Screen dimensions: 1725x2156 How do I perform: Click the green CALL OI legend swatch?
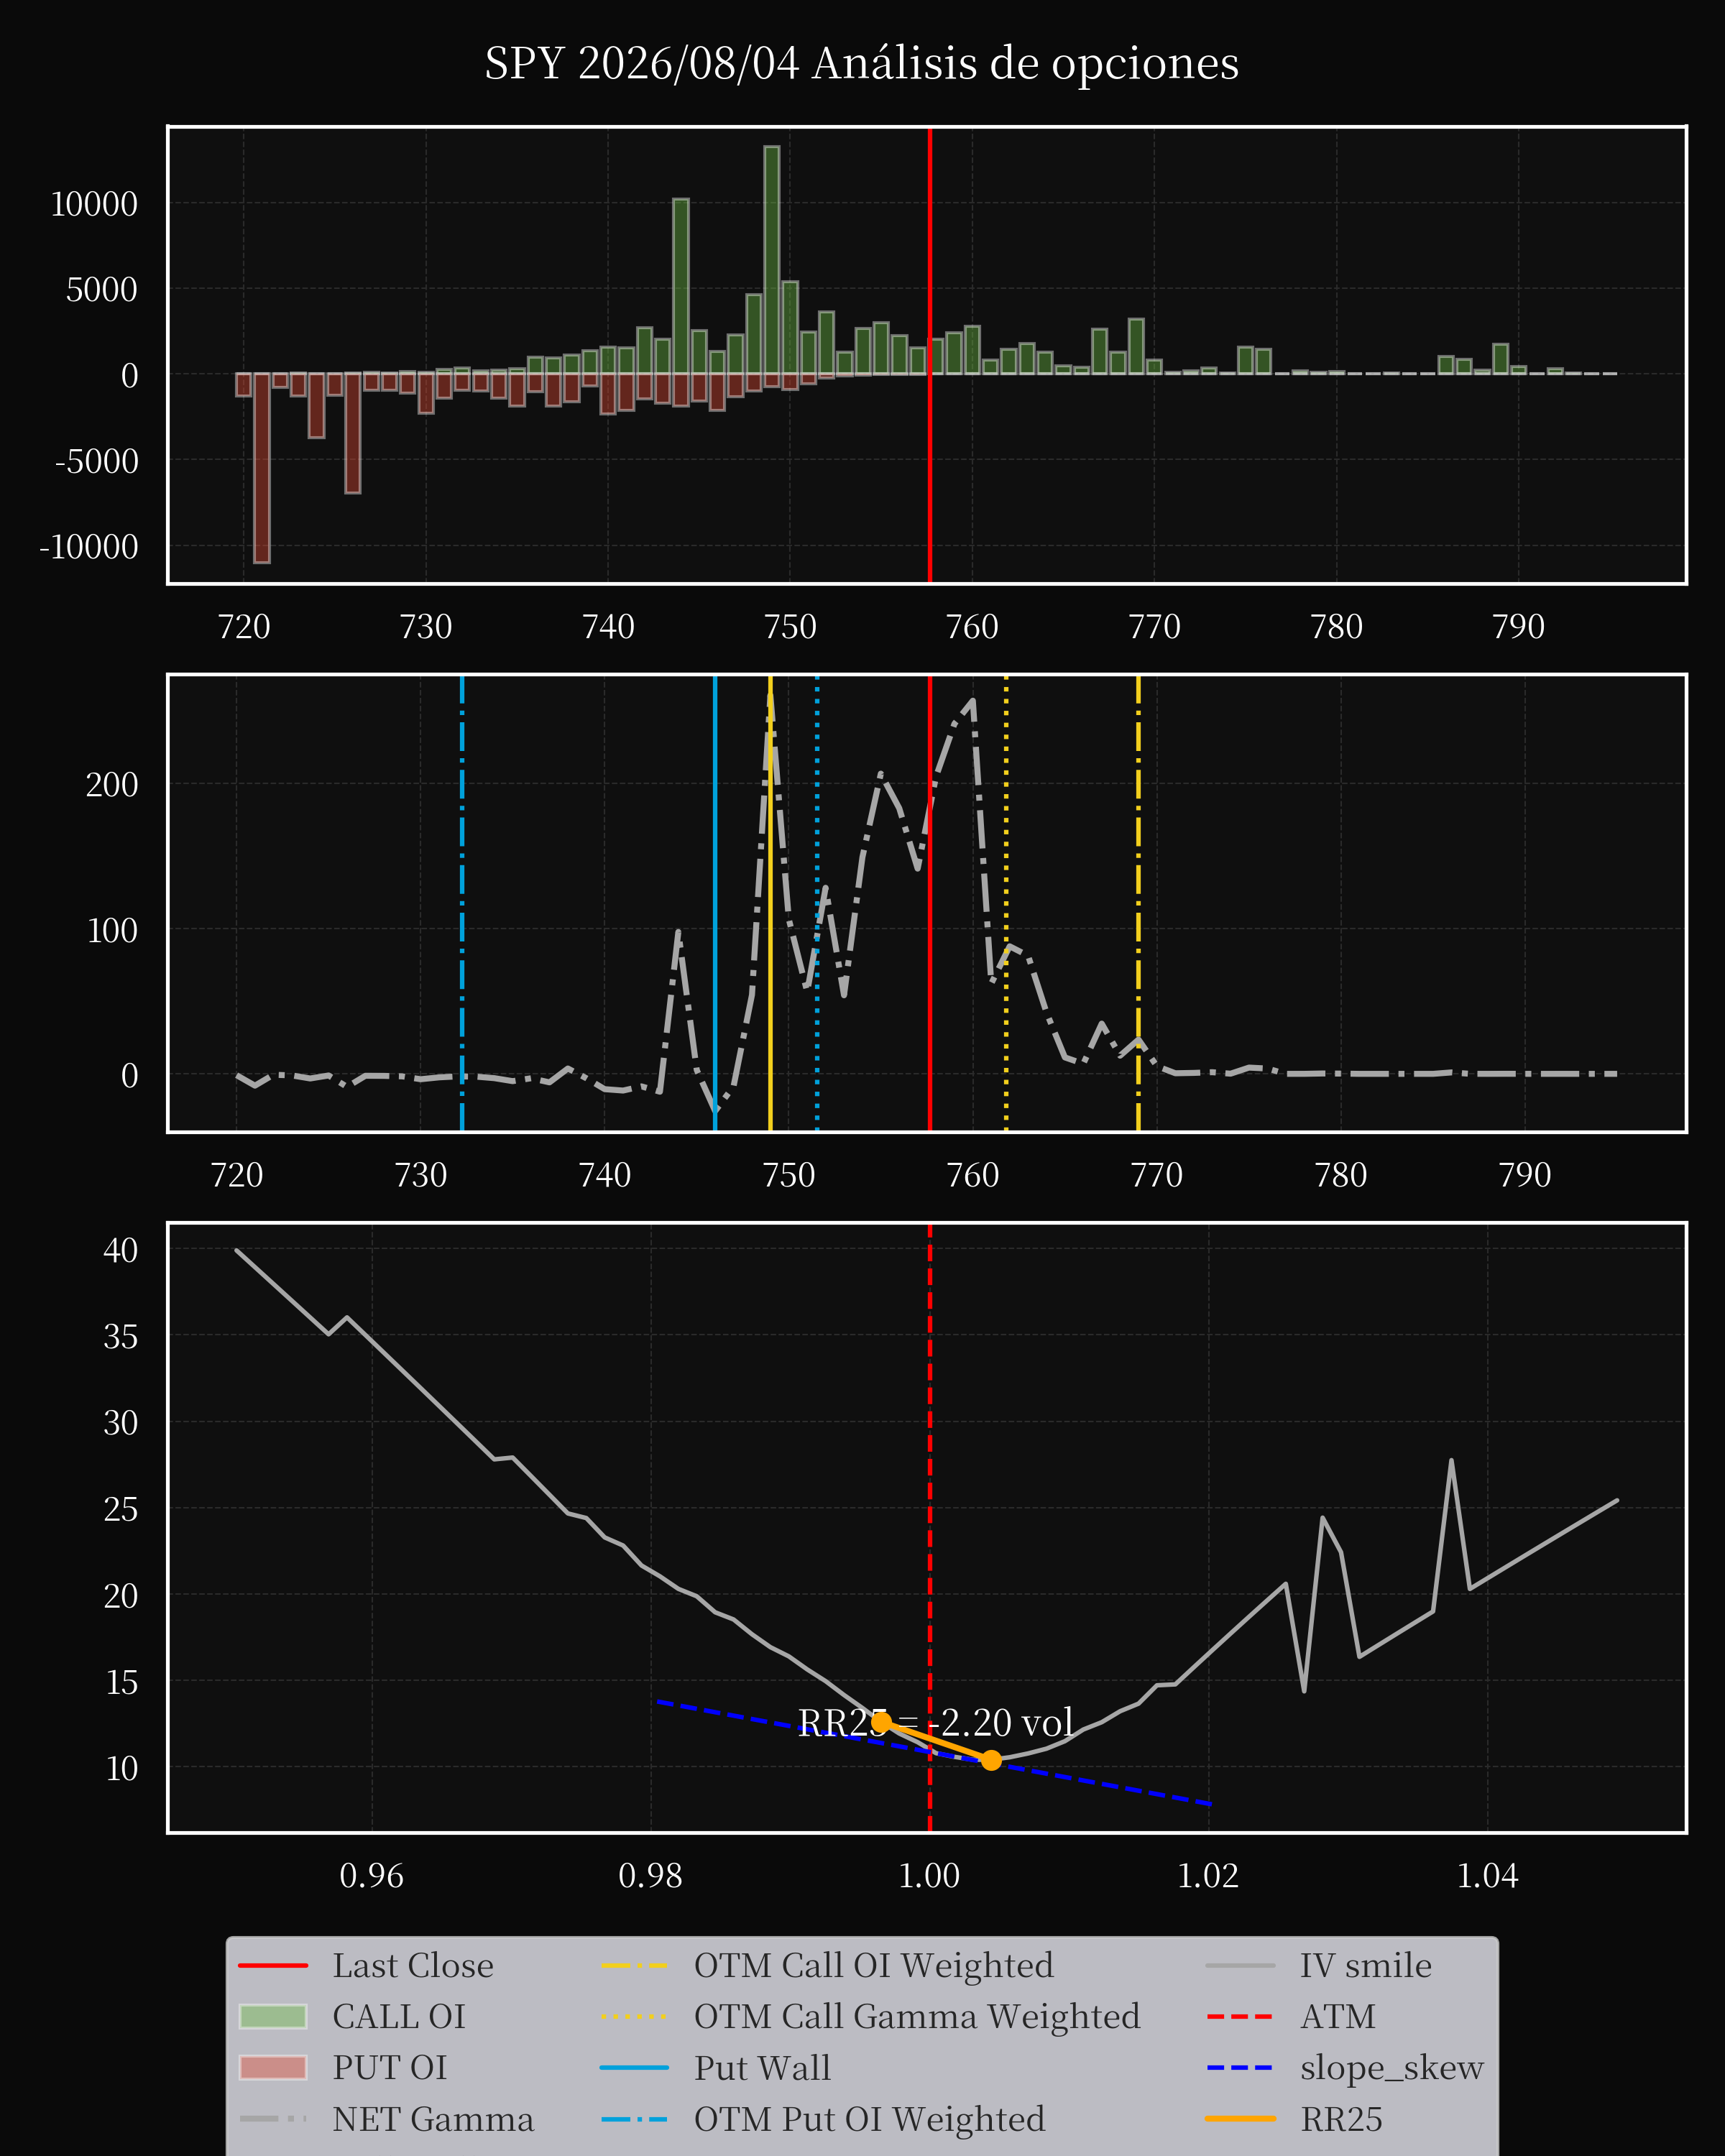pyautogui.click(x=273, y=2017)
